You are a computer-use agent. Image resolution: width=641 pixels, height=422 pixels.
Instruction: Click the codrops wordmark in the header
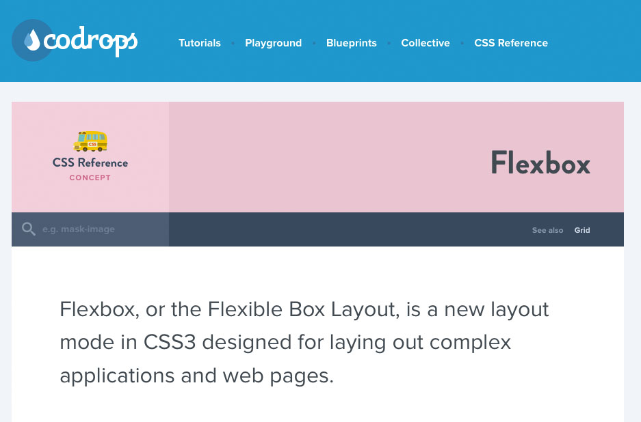point(91,41)
